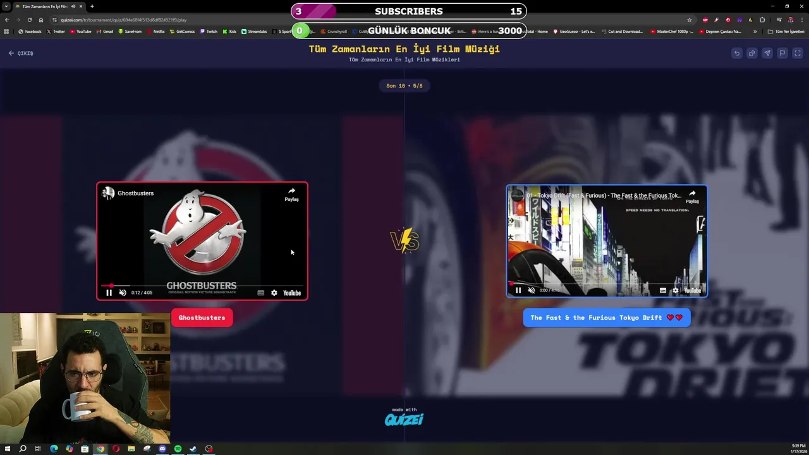Open the Gmail bookmark
Screen dimensions: 809x455
pyautogui.click(x=105, y=32)
